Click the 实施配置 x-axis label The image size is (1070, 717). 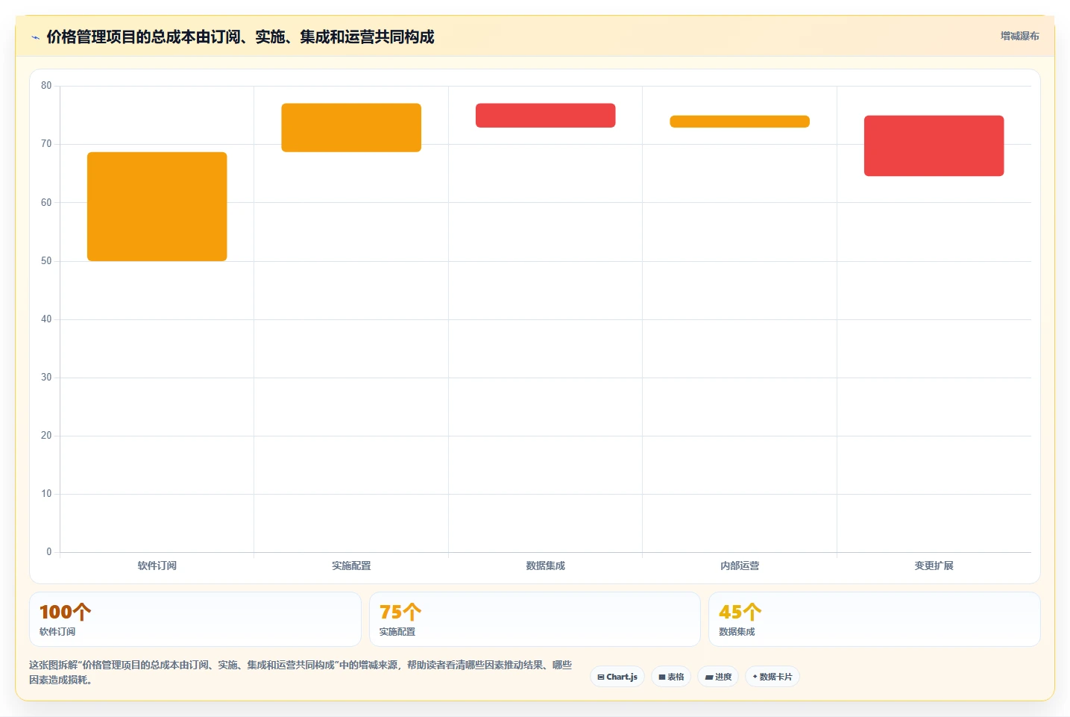pyautogui.click(x=351, y=566)
